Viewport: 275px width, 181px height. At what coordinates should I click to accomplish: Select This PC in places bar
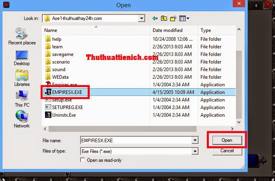click(22, 99)
